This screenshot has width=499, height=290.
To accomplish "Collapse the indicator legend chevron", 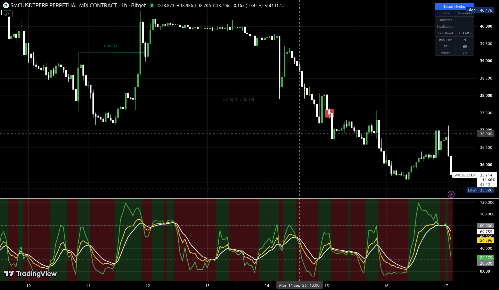I will point(8,14).
